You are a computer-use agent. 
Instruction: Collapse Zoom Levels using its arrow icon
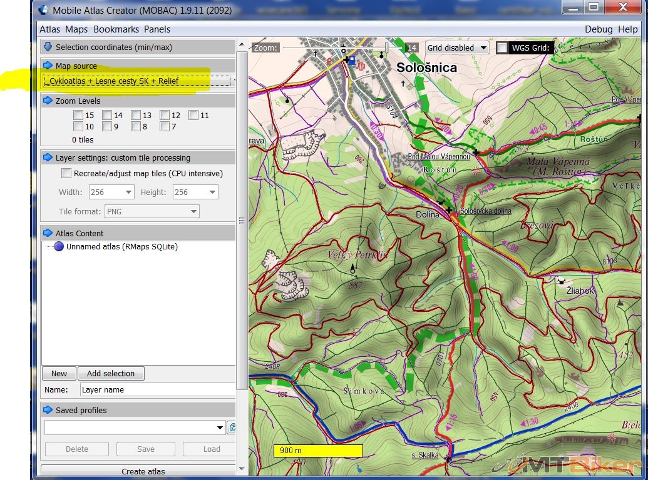pyautogui.click(x=48, y=101)
